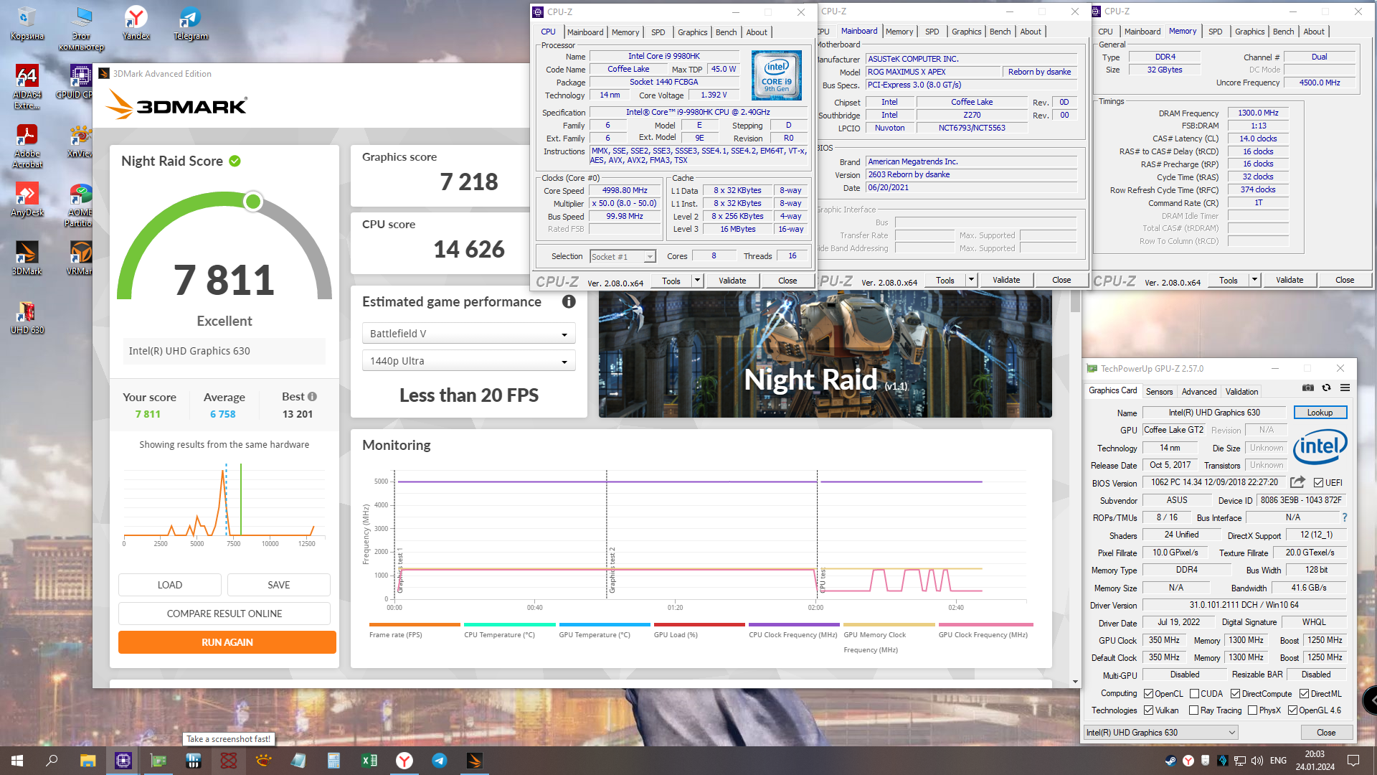Open the Adobe Acrobat desktop icon
This screenshot has width=1377, height=775.
pyautogui.click(x=27, y=146)
